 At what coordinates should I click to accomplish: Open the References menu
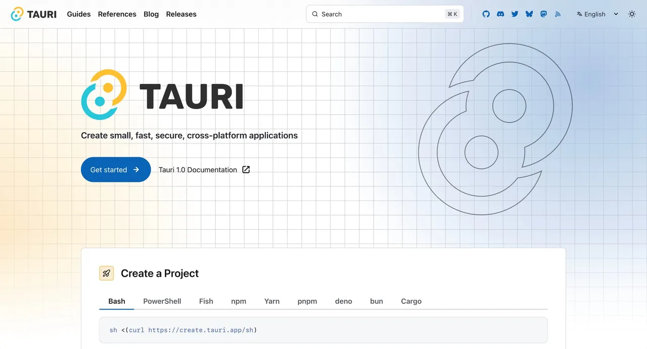117,14
